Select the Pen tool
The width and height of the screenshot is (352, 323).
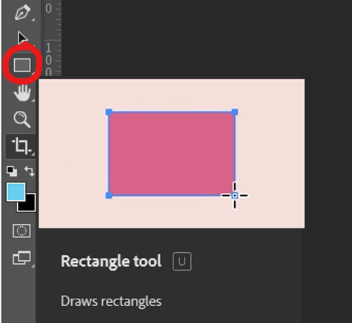point(22,13)
